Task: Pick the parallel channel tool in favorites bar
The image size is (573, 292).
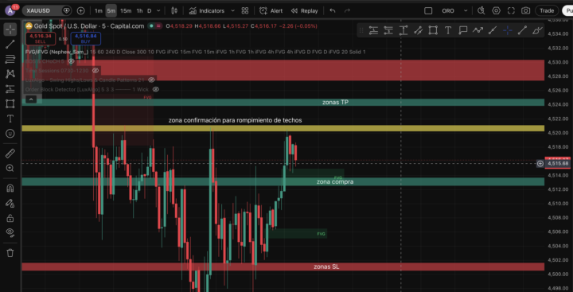Action: (418, 30)
